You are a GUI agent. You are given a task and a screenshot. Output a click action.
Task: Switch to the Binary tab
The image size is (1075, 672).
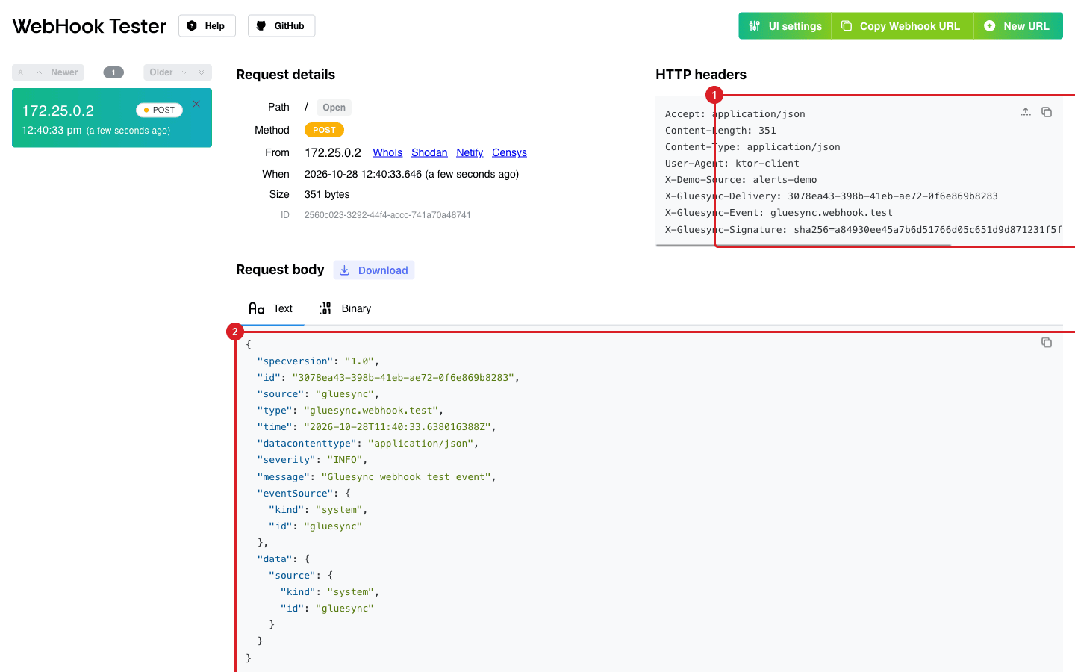[x=345, y=308]
